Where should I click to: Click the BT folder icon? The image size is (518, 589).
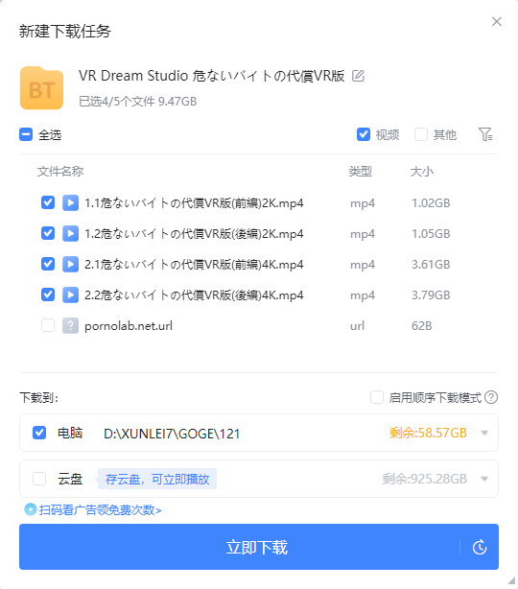point(41,88)
